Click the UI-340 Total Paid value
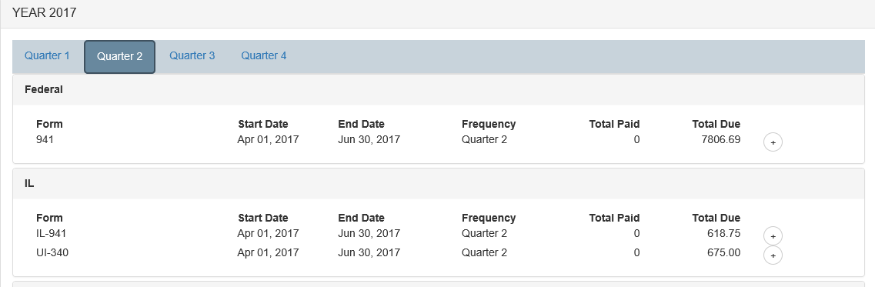This screenshot has width=875, height=287. pos(636,252)
